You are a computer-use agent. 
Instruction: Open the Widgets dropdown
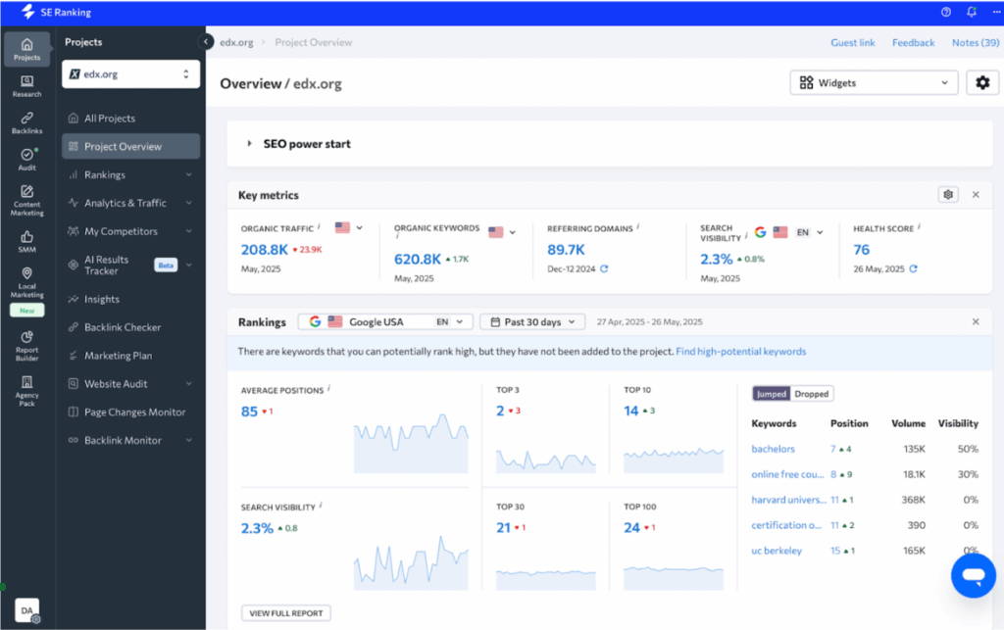[872, 82]
